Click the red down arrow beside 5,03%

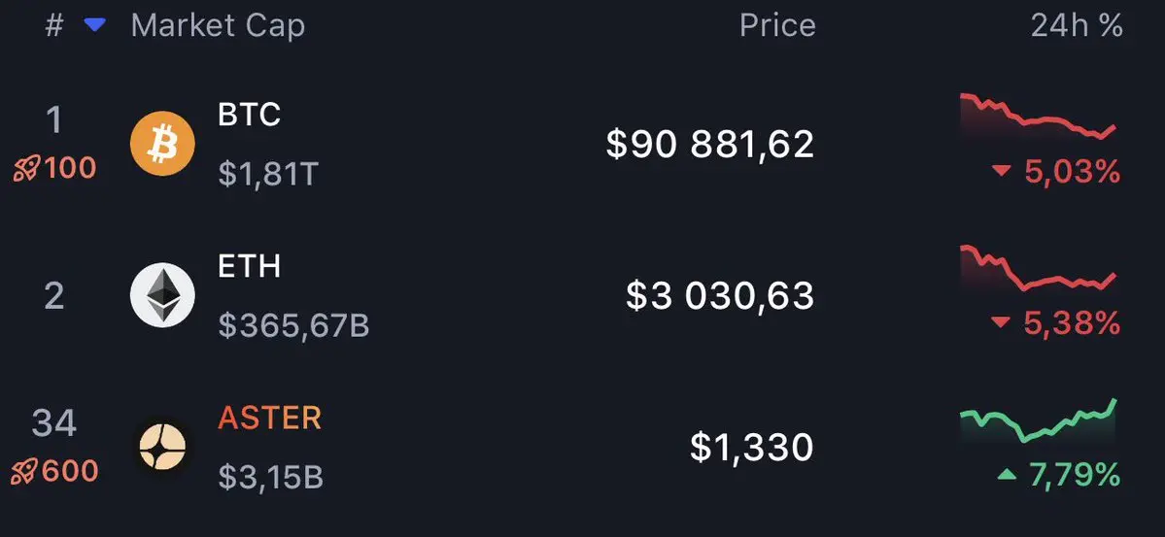click(x=1002, y=173)
